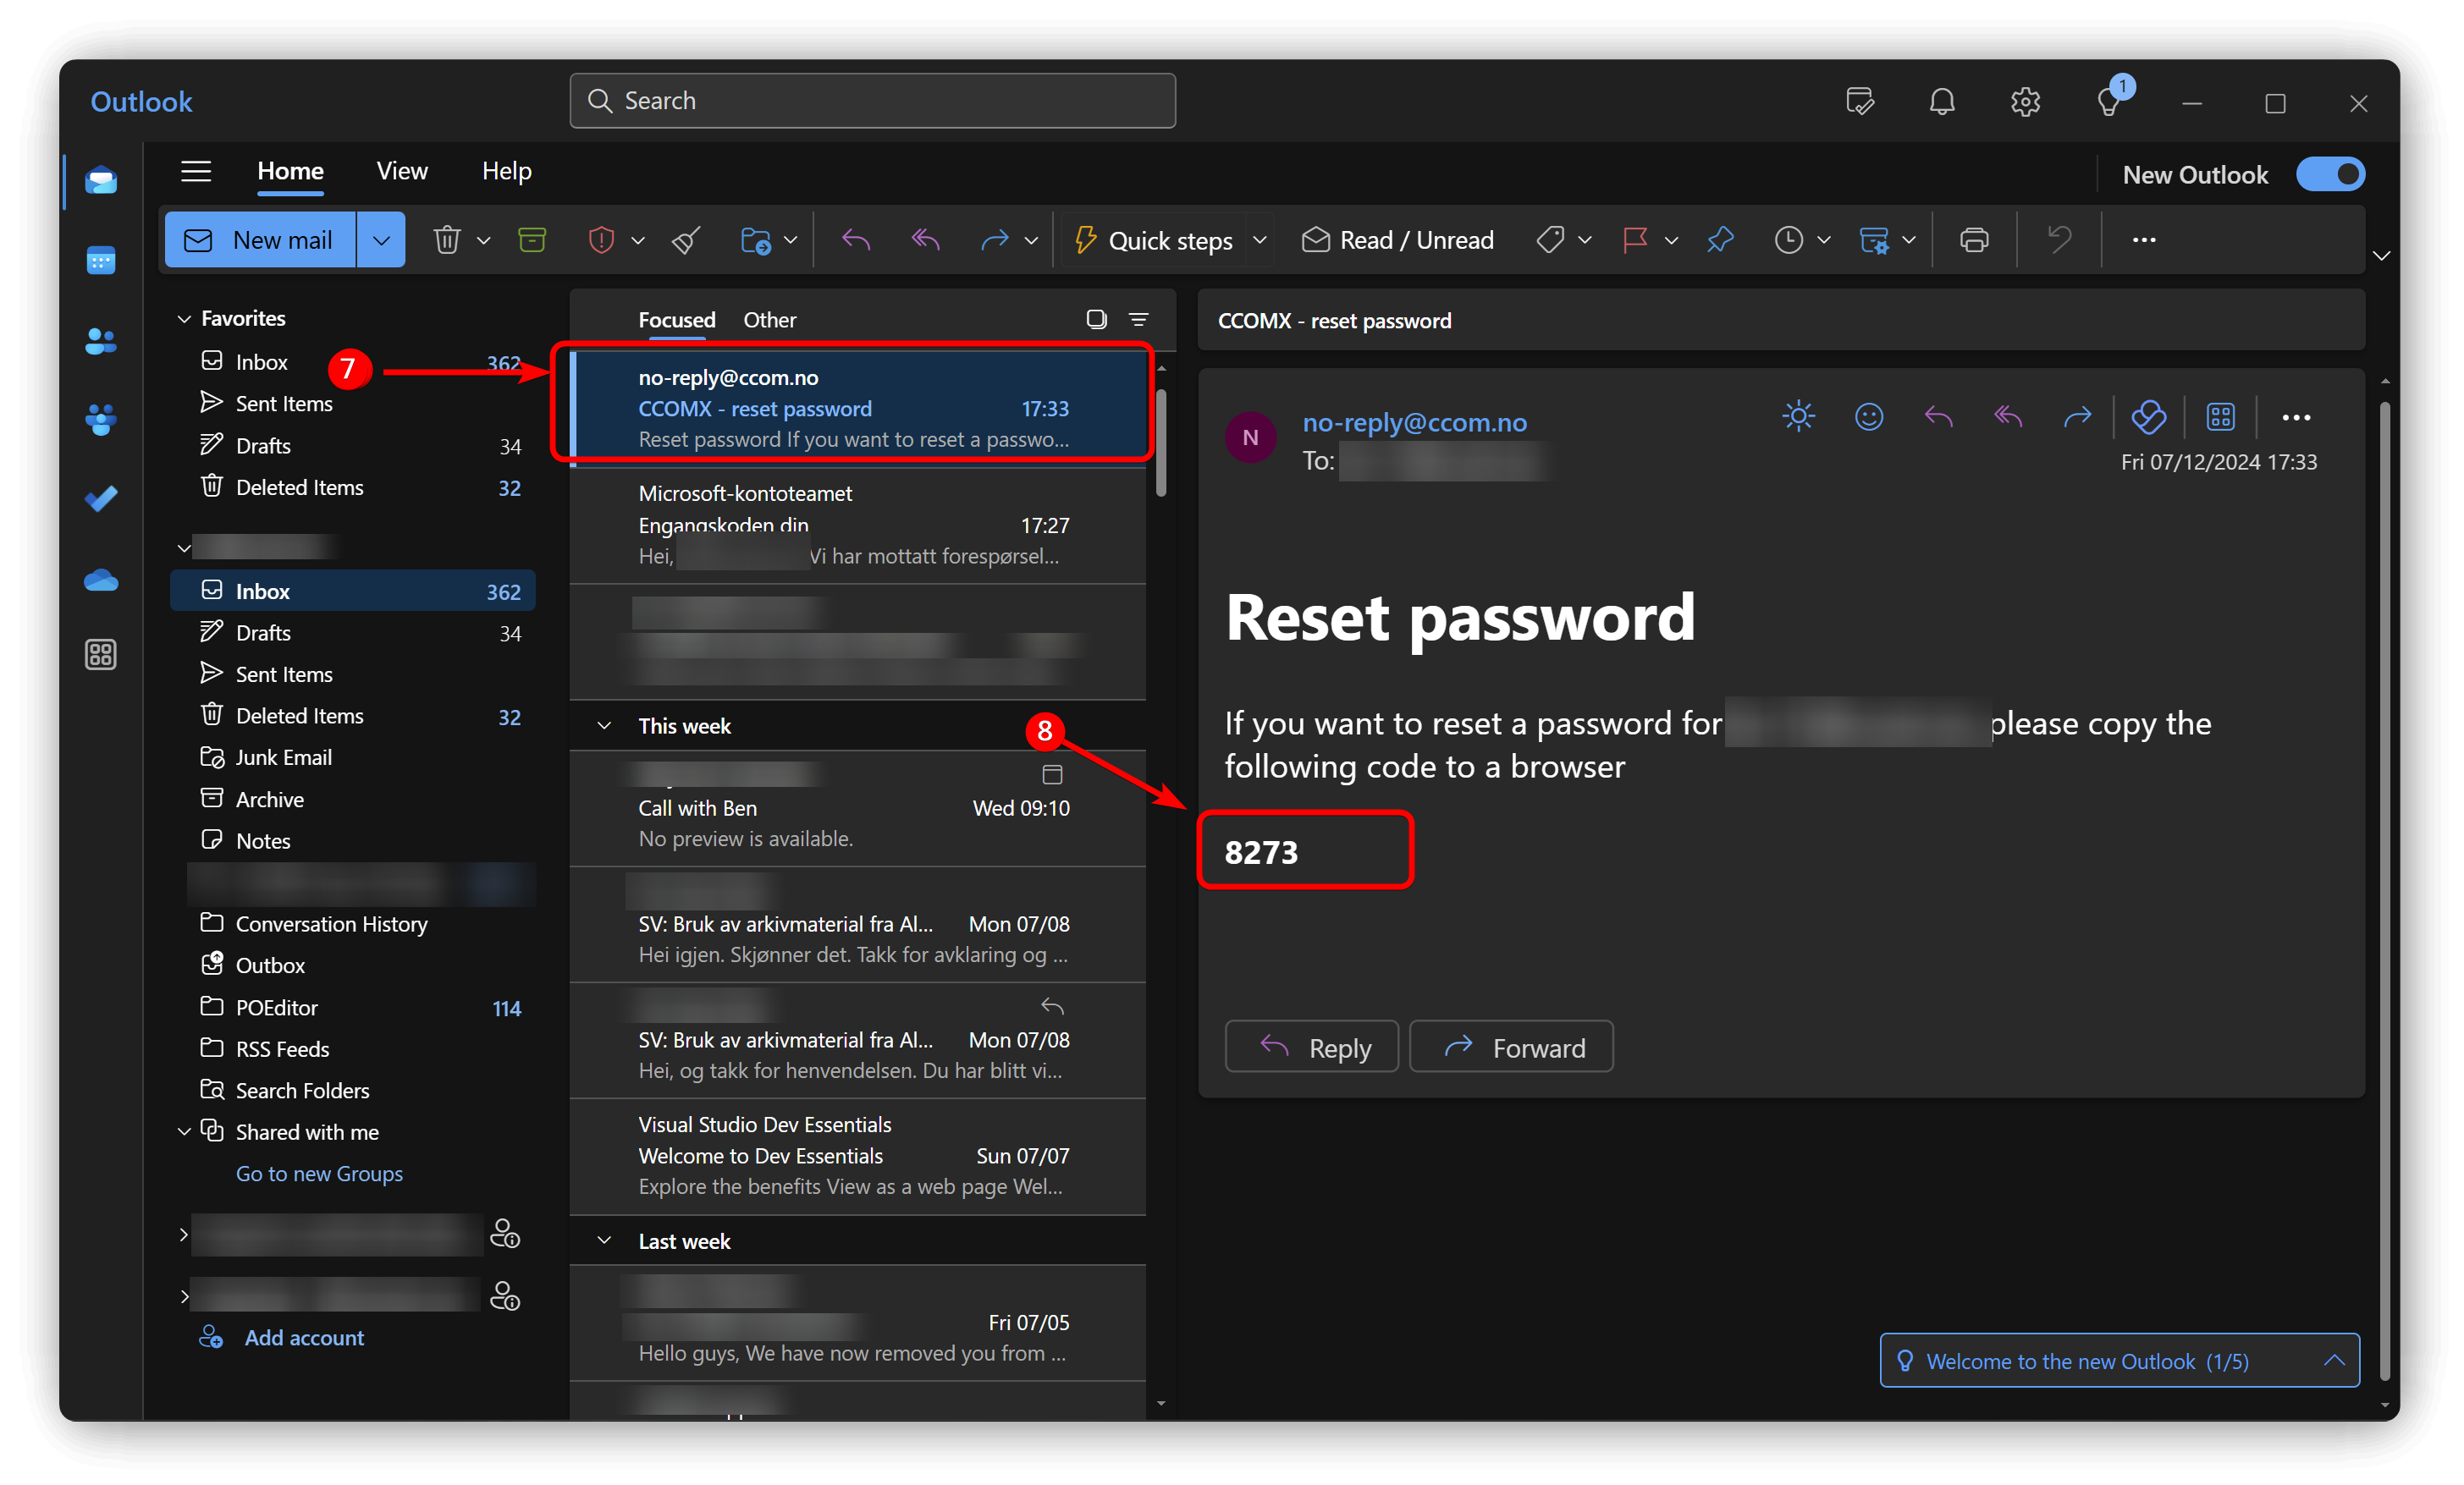Click inside the Search box

coord(872,101)
